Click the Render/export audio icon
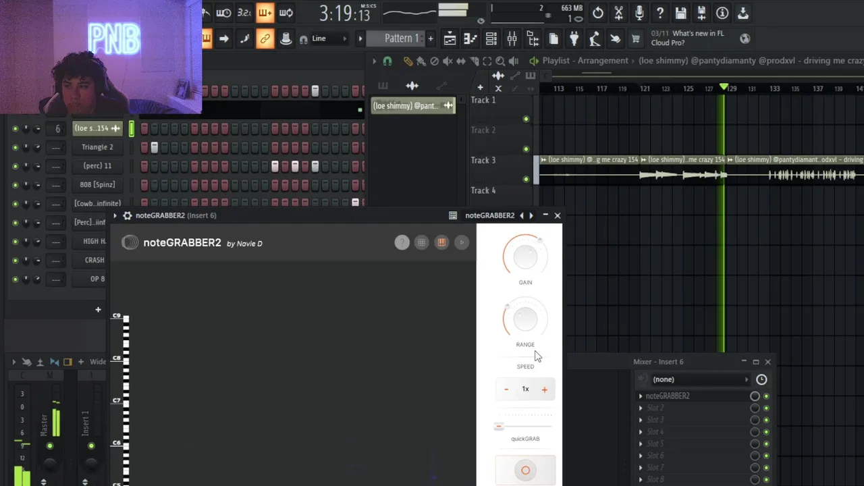 (x=701, y=13)
